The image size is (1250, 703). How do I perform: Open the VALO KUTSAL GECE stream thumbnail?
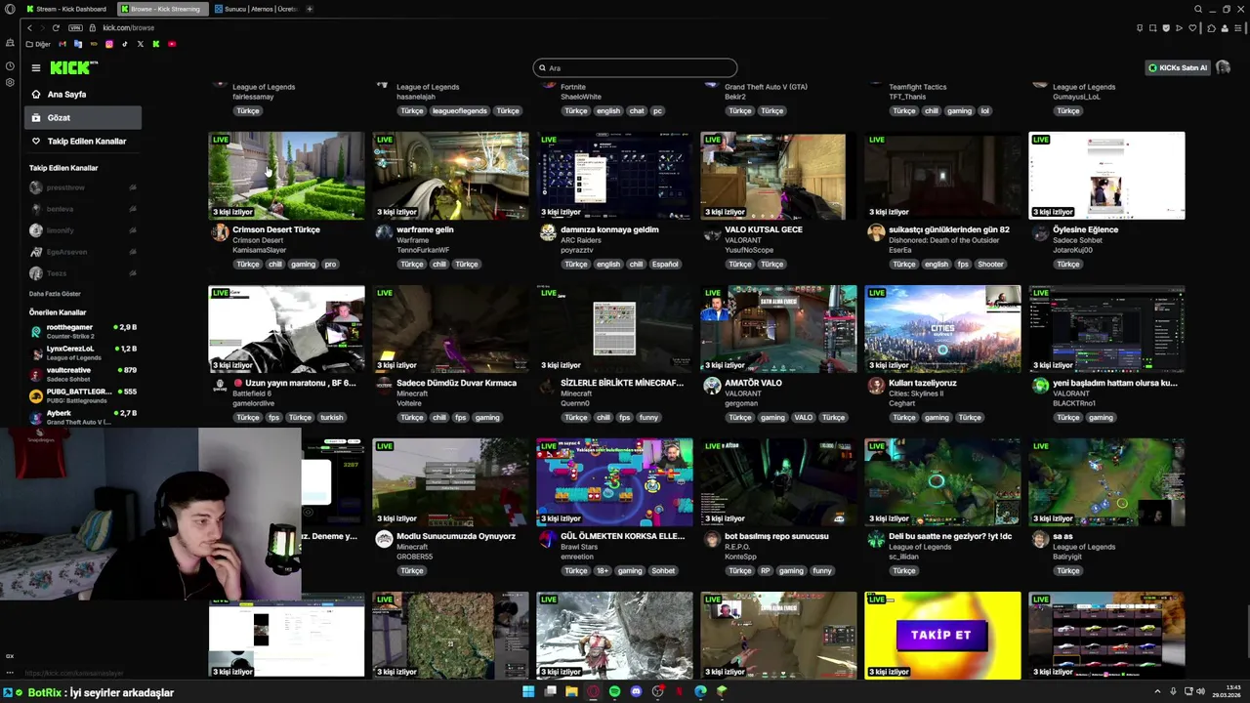[x=778, y=176]
